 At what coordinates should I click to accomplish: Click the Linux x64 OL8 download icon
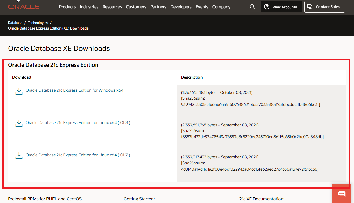(x=19, y=124)
